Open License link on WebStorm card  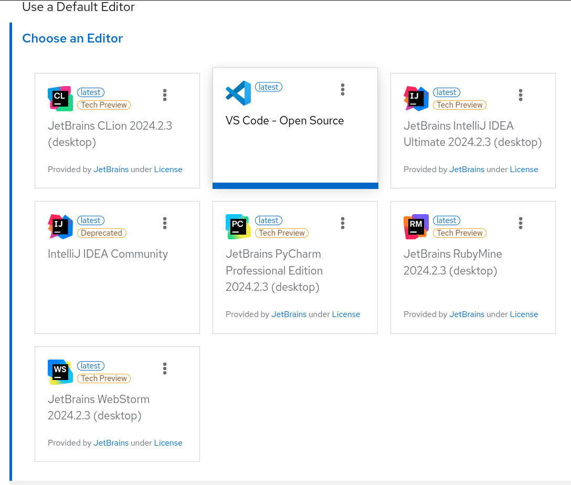click(168, 443)
